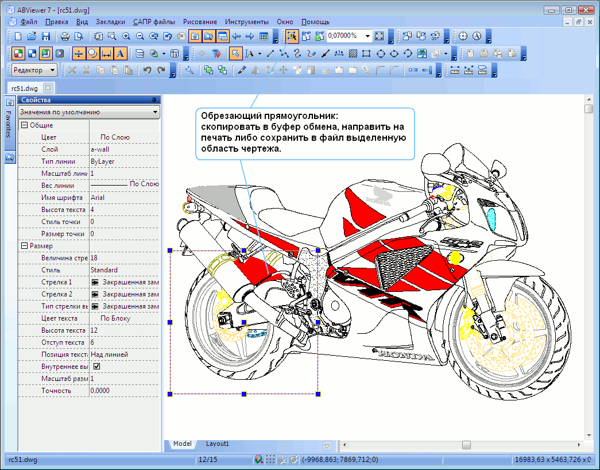This screenshot has height=470, width=600.
Task: Open the Favorites side panel tab
Action: (x=10, y=124)
